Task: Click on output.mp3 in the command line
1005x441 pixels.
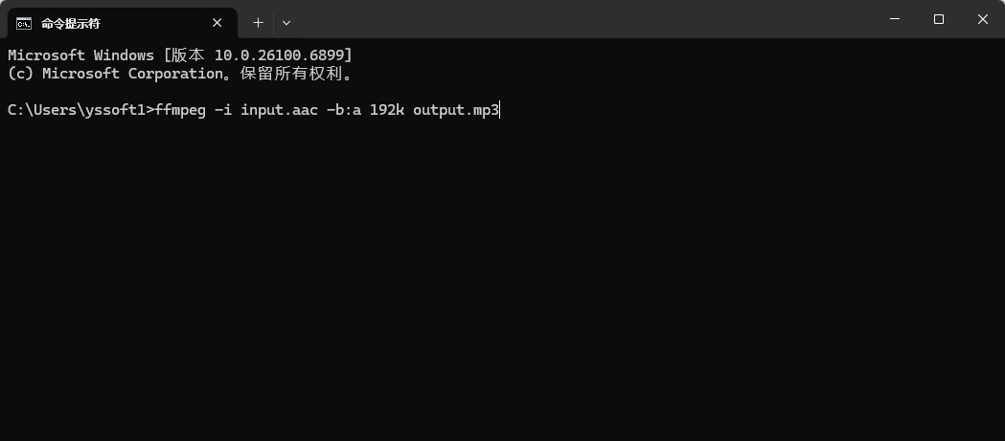Action: pos(456,110)
